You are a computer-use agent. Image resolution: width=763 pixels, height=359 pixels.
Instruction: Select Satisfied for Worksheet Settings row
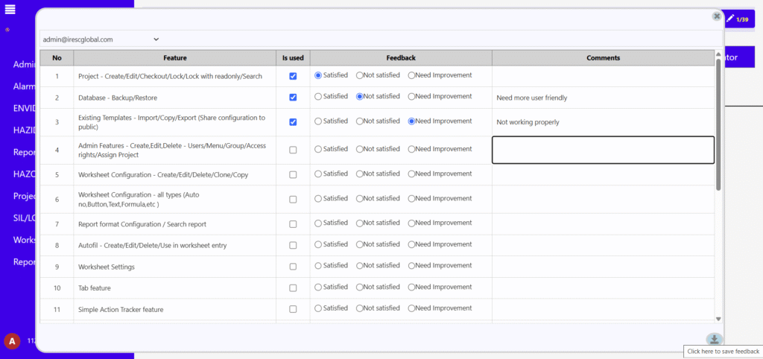(x=319, y=266)
